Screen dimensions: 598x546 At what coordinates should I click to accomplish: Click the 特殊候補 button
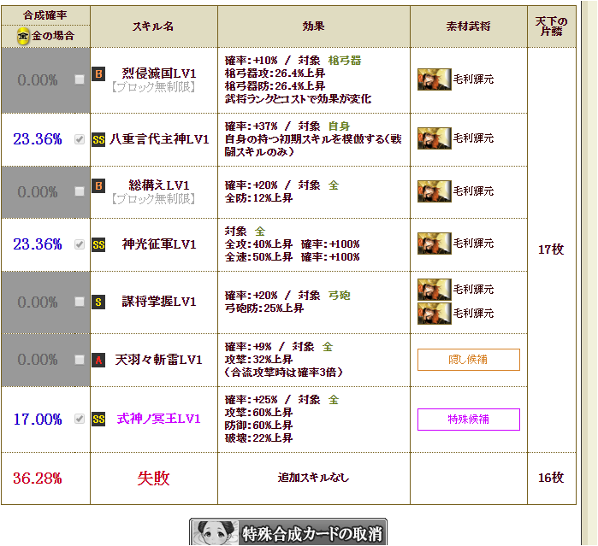coord(468,420)
